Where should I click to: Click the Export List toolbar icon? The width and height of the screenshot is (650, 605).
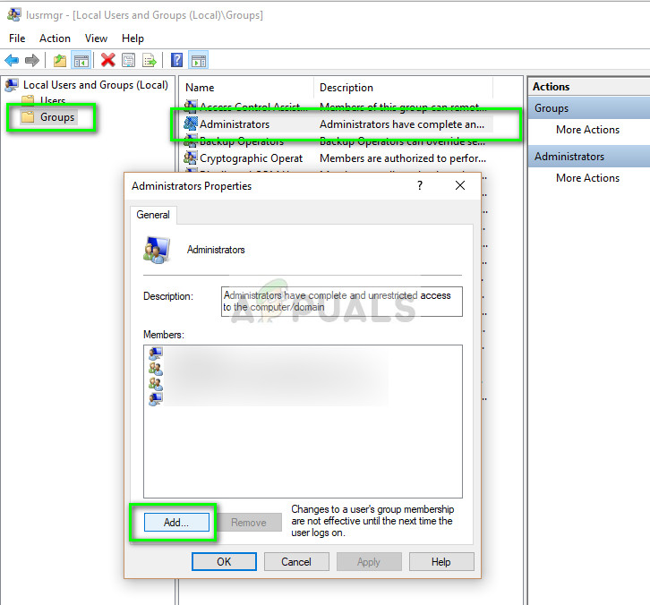[x=150, y=61]
